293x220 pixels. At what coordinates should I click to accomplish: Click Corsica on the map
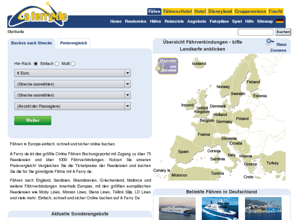[214, 151]
